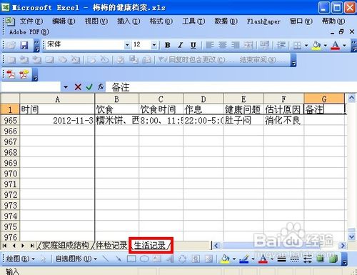This screenshot has width=357, height=275.
Task: Click vertical scrollbar down arrow
Action: pos(351,236)
